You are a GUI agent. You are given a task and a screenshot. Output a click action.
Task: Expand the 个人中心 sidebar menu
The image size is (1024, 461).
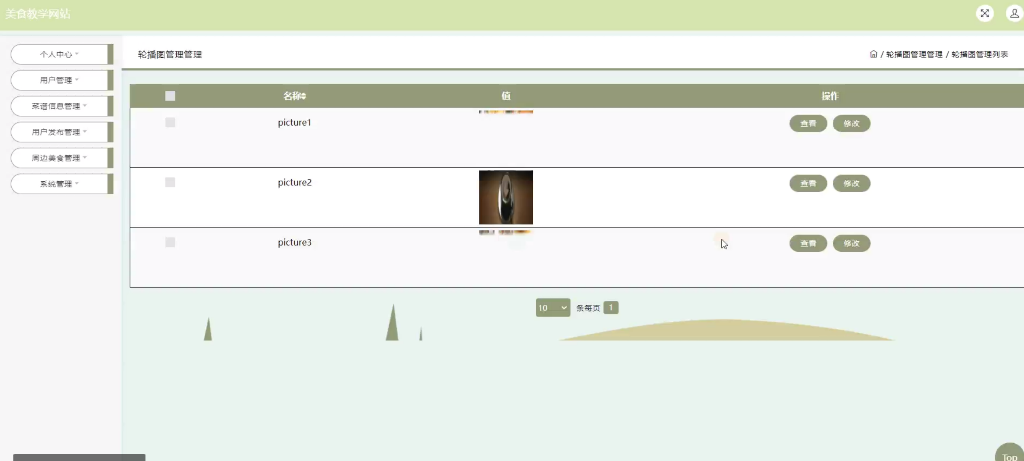coord(59,54)
